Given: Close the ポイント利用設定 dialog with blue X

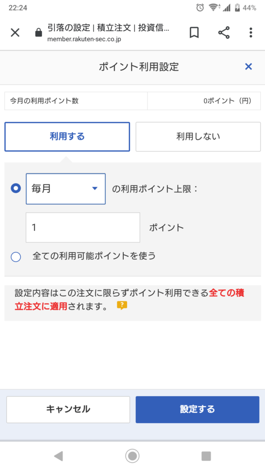Looking at the screenshot, I should tap(248, 67).
